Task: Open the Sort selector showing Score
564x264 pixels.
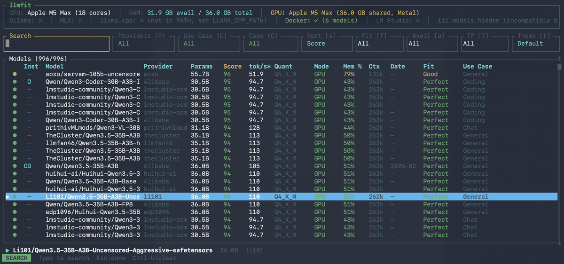Action: click(x=326, y=43)
